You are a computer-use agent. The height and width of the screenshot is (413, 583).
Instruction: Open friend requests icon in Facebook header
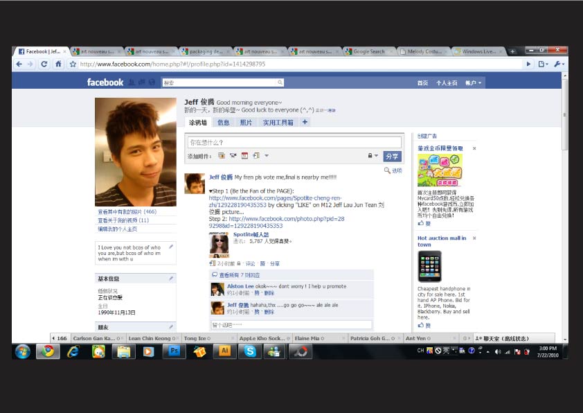click(x=132, y=82)
